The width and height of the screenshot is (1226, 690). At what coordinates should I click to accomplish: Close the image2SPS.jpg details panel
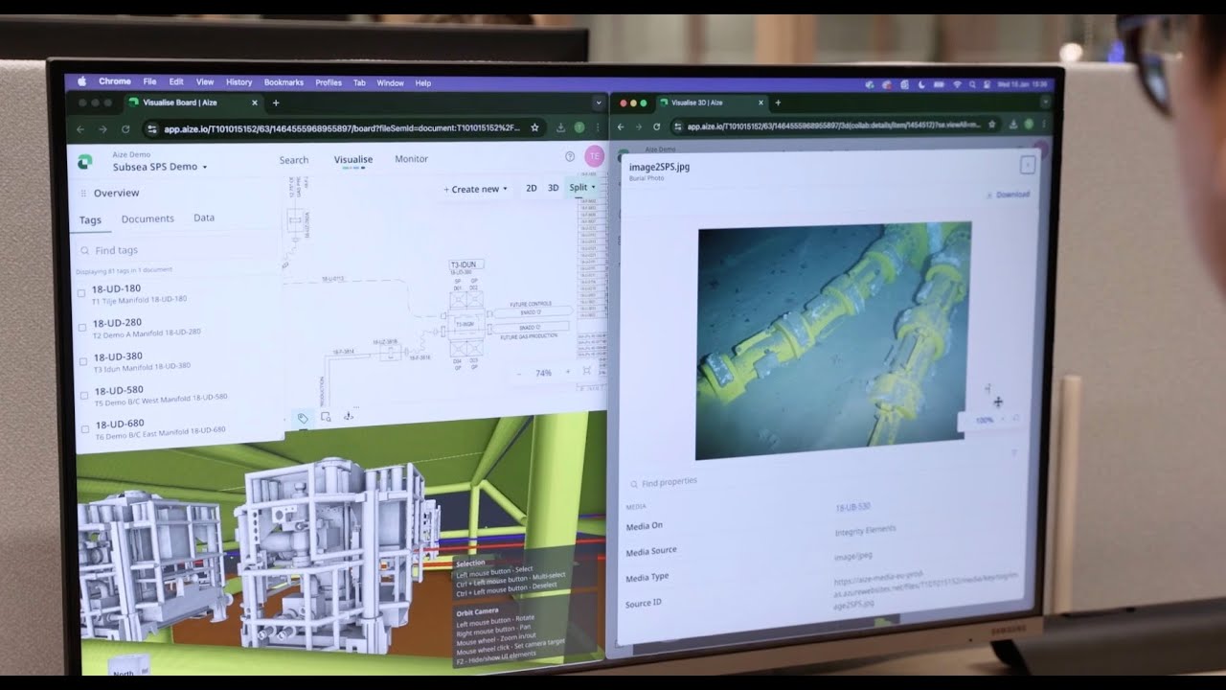pyautogui.click(x=1027, y=165)
